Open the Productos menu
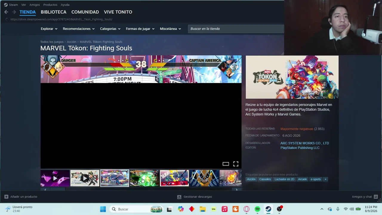Screen dimensions: 382x215 pos(50,5)
